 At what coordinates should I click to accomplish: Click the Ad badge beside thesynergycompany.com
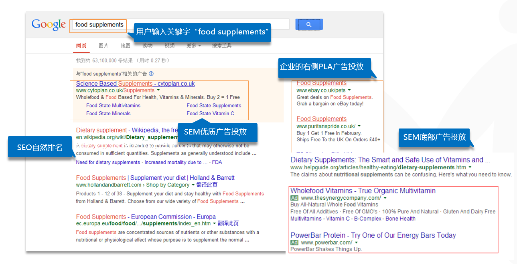[x=294, y=198]
